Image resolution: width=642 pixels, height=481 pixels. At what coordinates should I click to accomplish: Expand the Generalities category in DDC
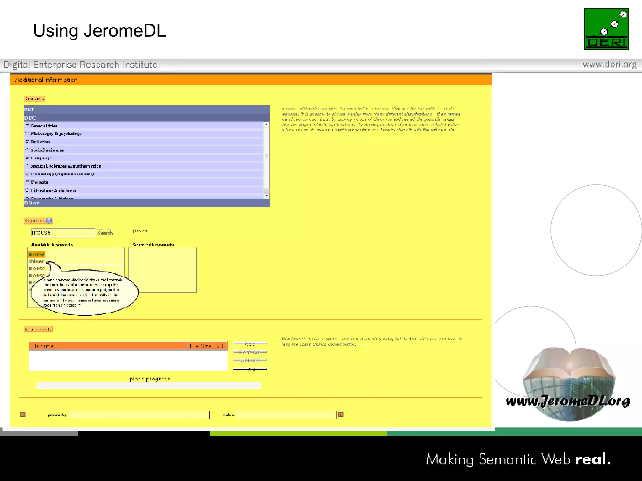pyautogui.click(x=28, y=125)
